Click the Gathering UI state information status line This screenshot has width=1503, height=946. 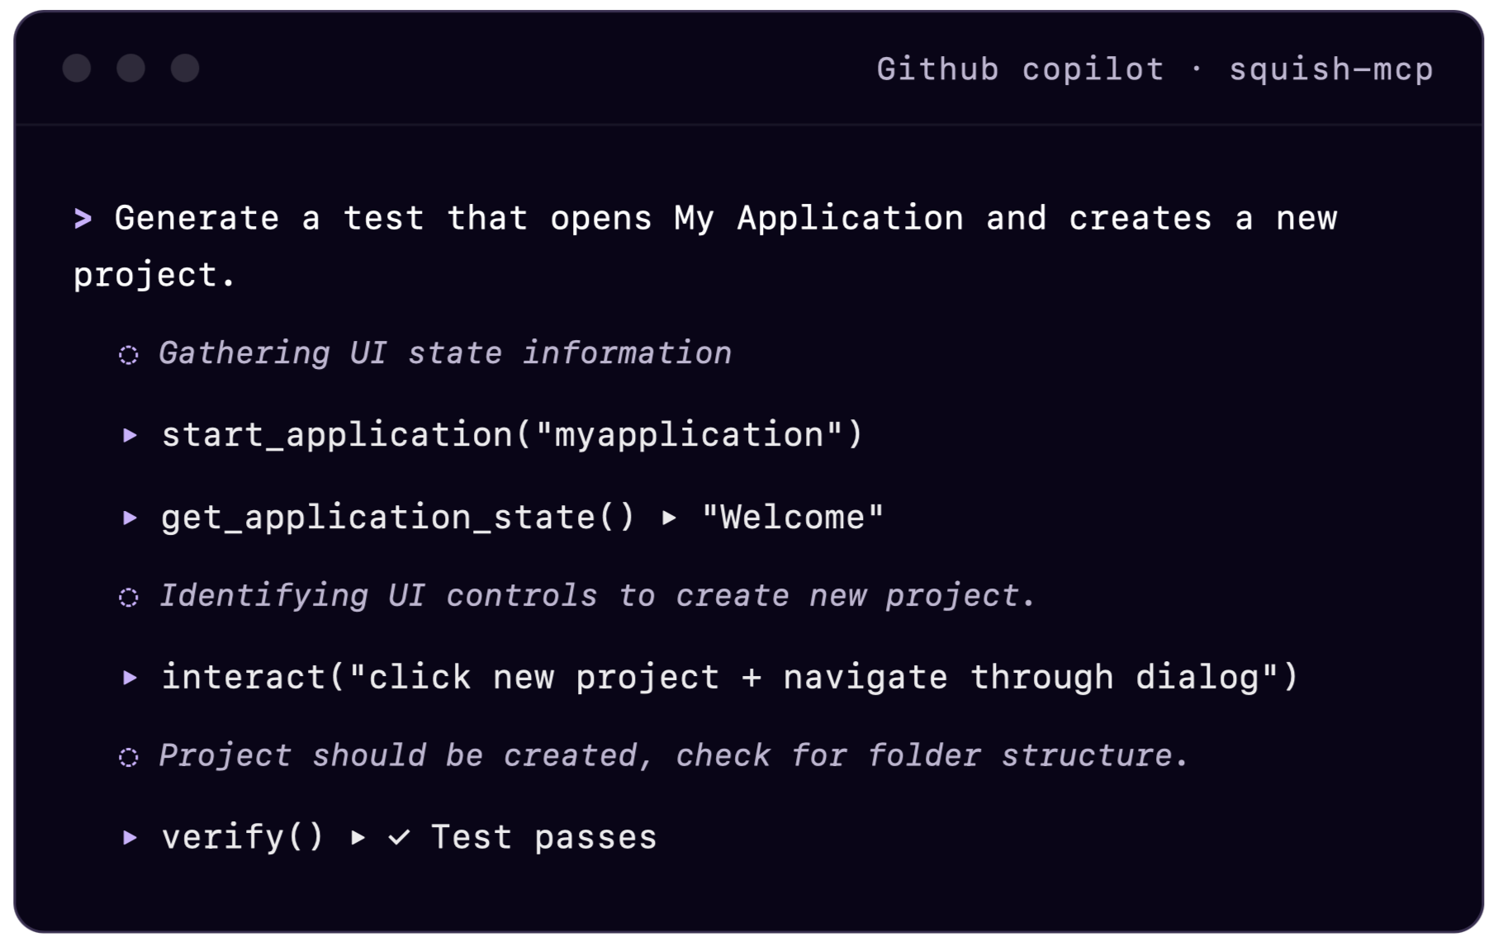(x=445, y=354)
